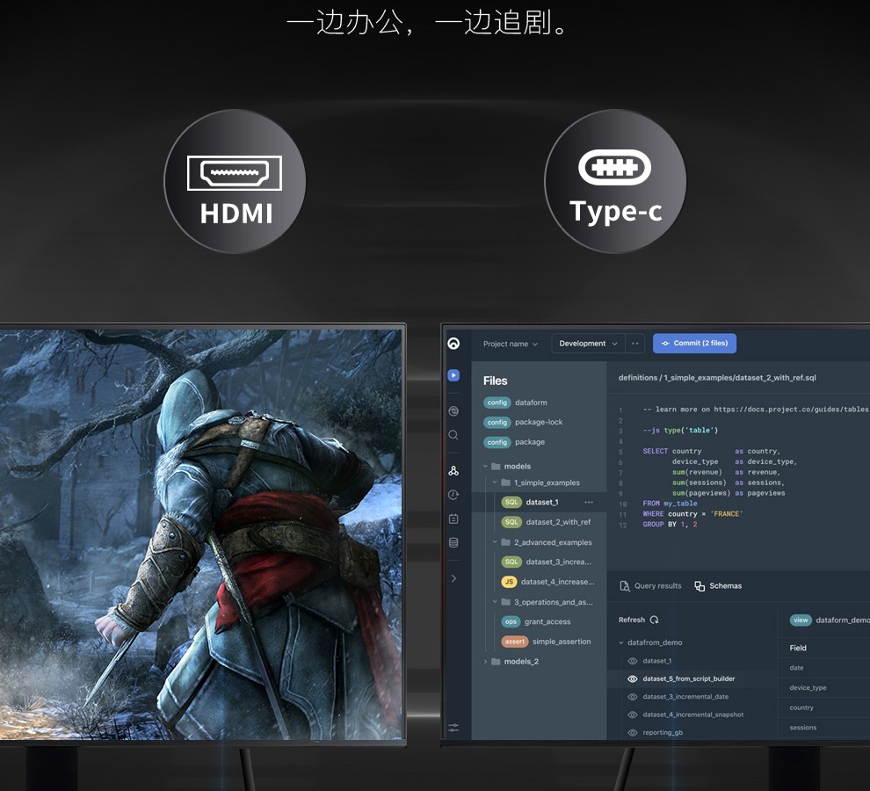
Task: Open the dataform config file
Action: 516,403
